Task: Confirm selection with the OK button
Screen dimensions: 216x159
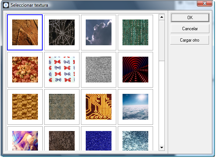Action: tap(190, 18)
